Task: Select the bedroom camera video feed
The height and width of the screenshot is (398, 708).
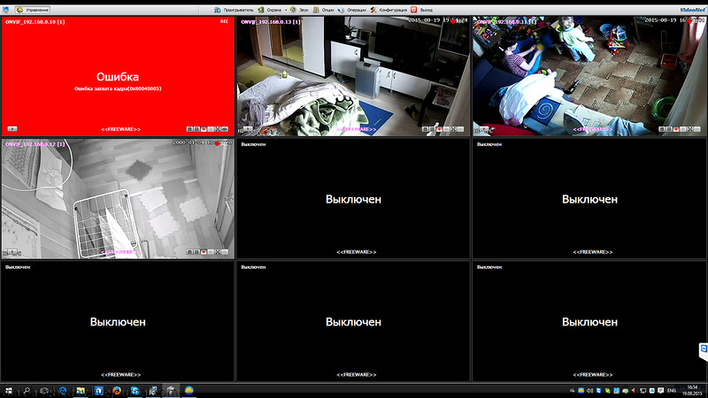Action: click(353, 76)
